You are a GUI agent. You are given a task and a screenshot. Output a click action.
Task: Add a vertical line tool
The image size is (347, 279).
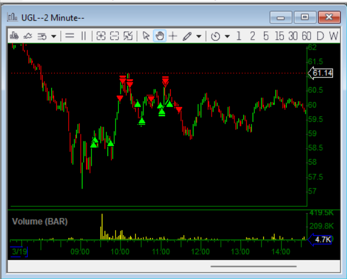click(x=84, y=36)
